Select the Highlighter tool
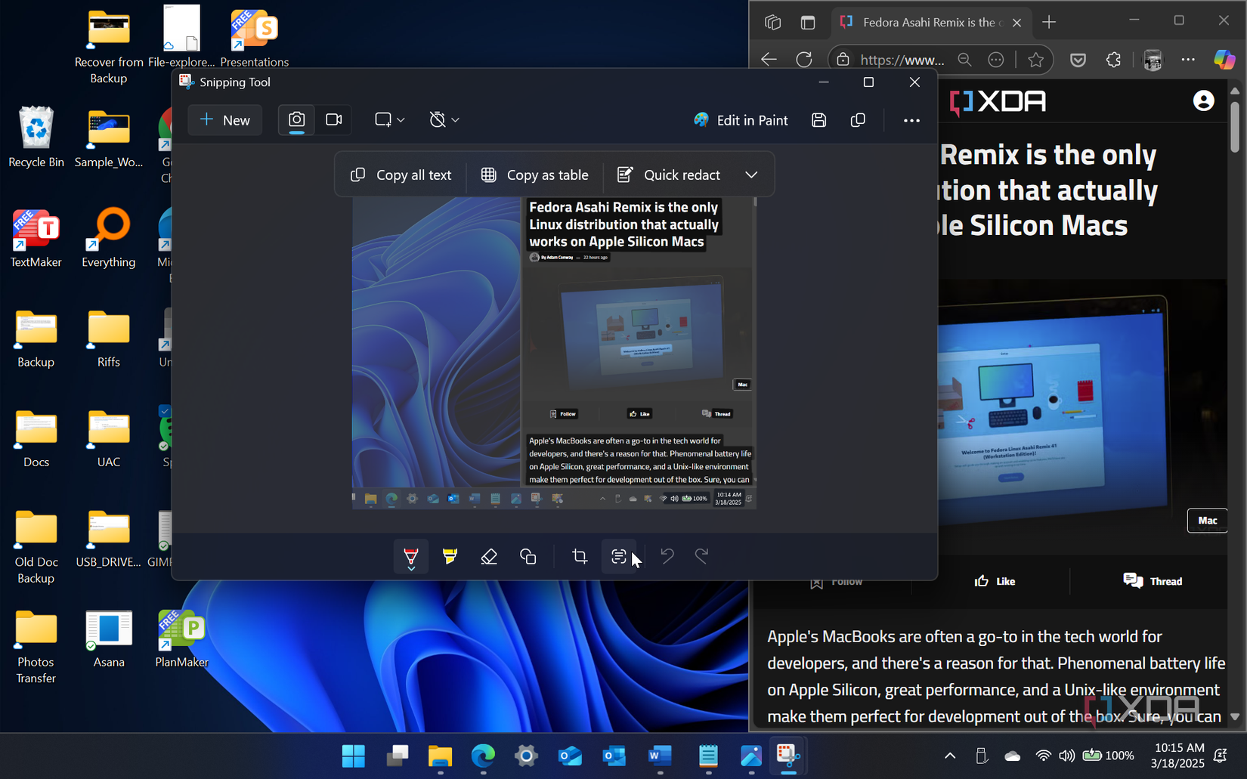 pos(450,556)
